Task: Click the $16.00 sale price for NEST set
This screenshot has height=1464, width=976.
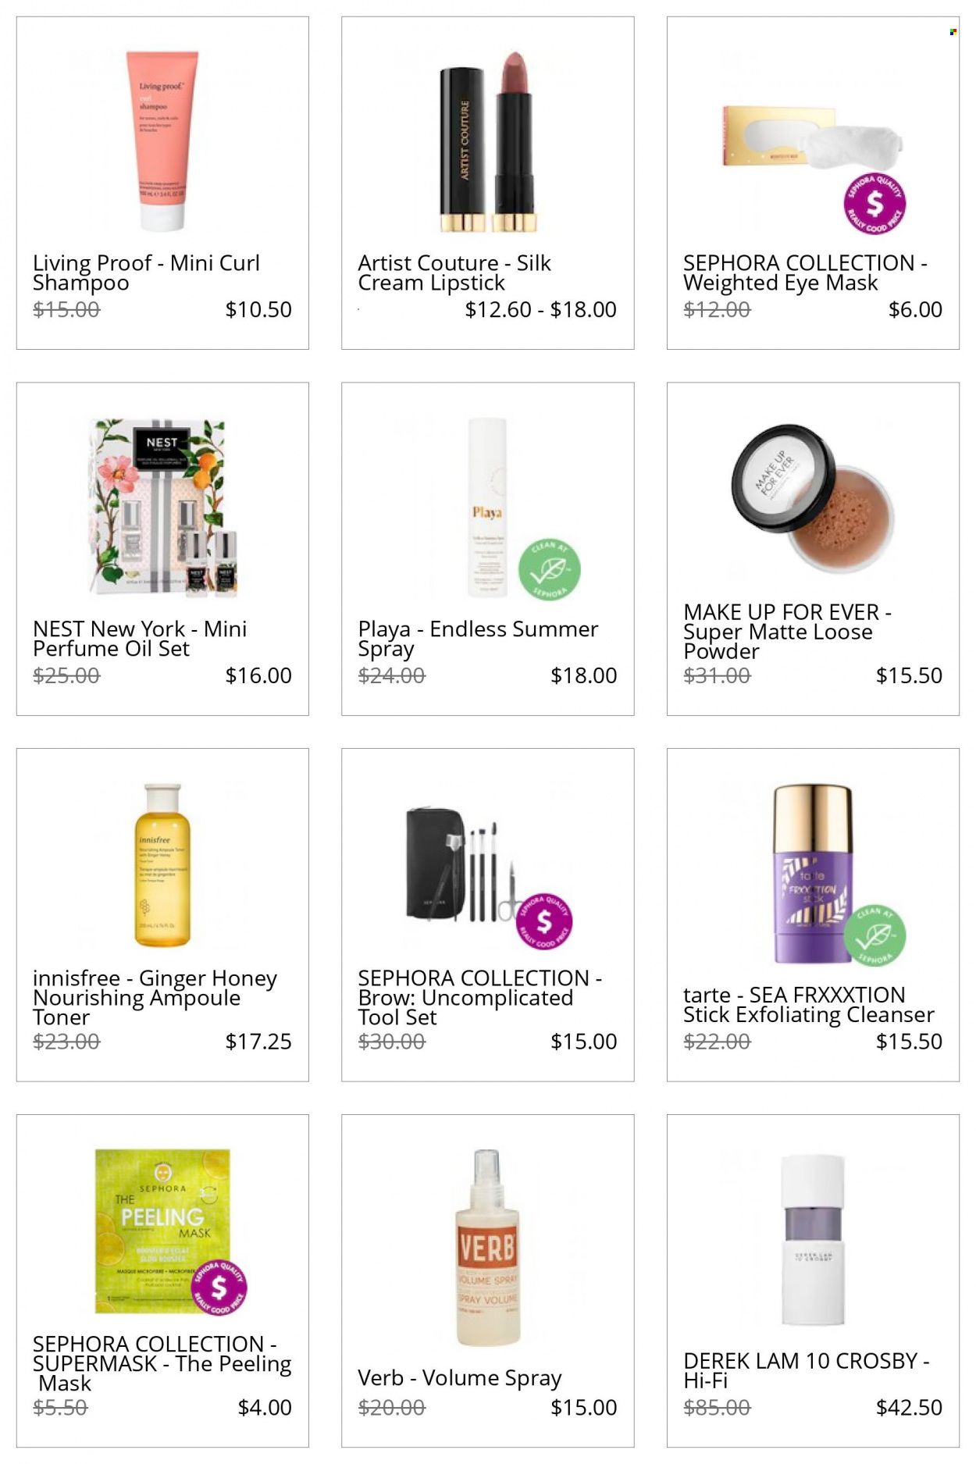Action: pos(258,675)
